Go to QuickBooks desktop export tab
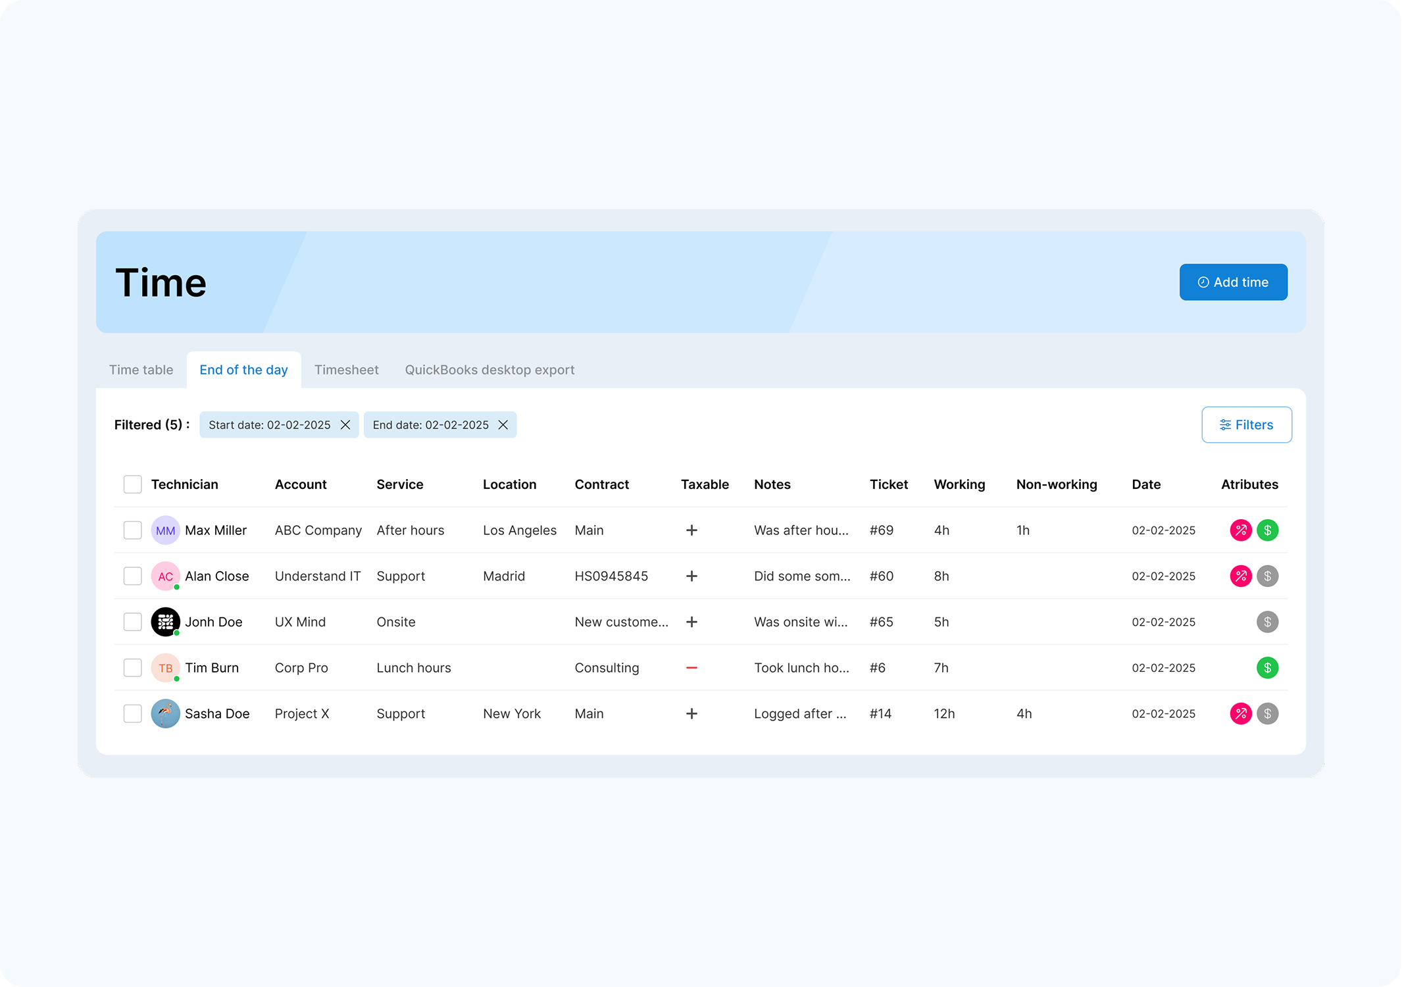 489,370
